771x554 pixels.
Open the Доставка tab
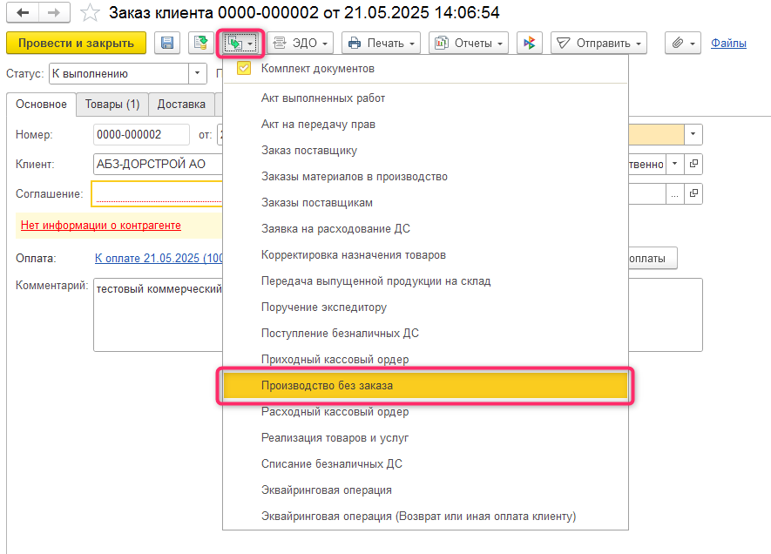tap(181, 105)
